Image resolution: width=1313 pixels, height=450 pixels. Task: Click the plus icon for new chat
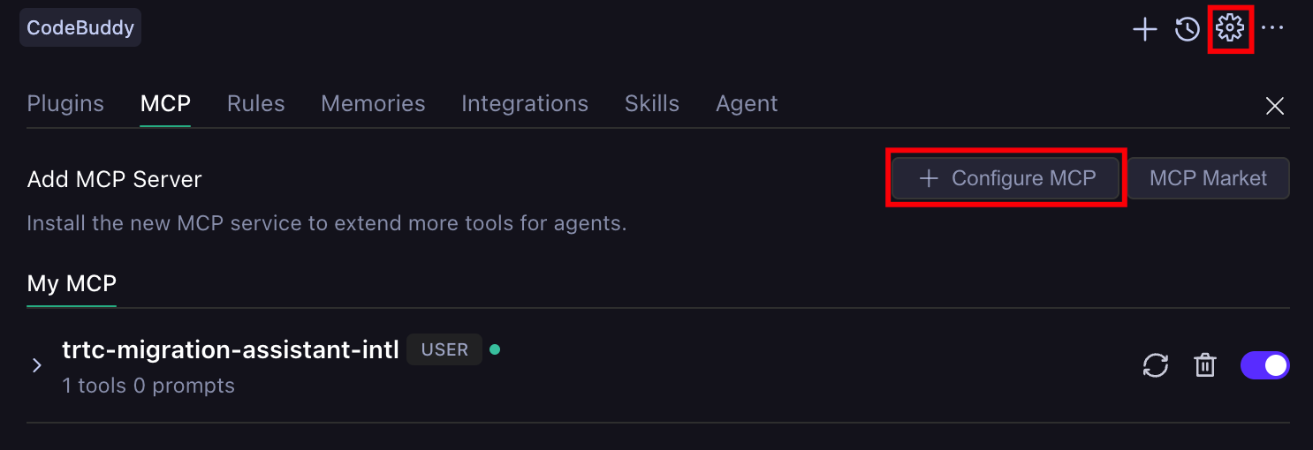pos(1145,29)
